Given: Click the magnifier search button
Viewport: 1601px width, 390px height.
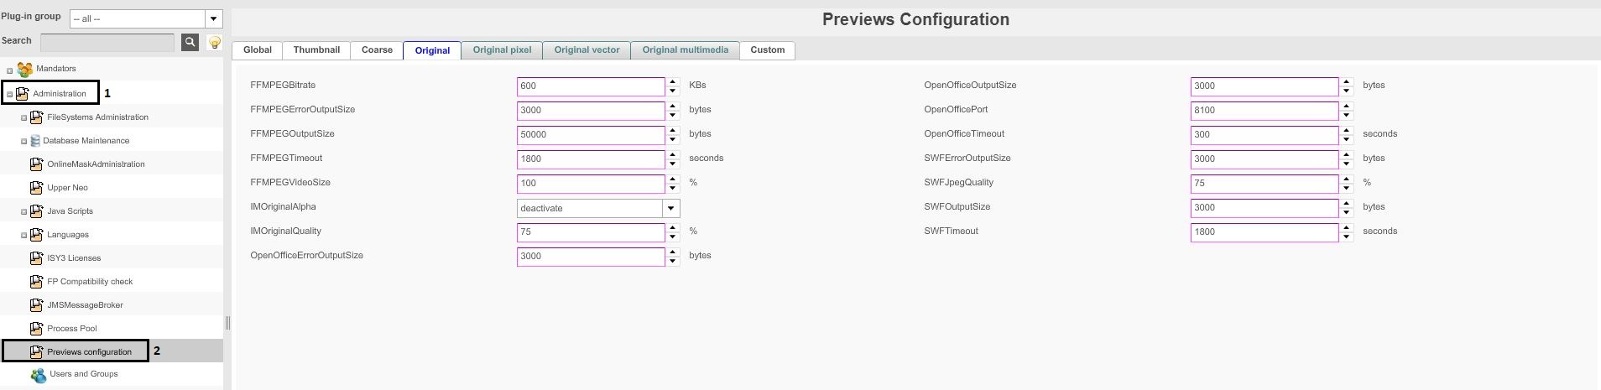Looking at the screenshot, I should pyautogui.click(x=190, y=42).
